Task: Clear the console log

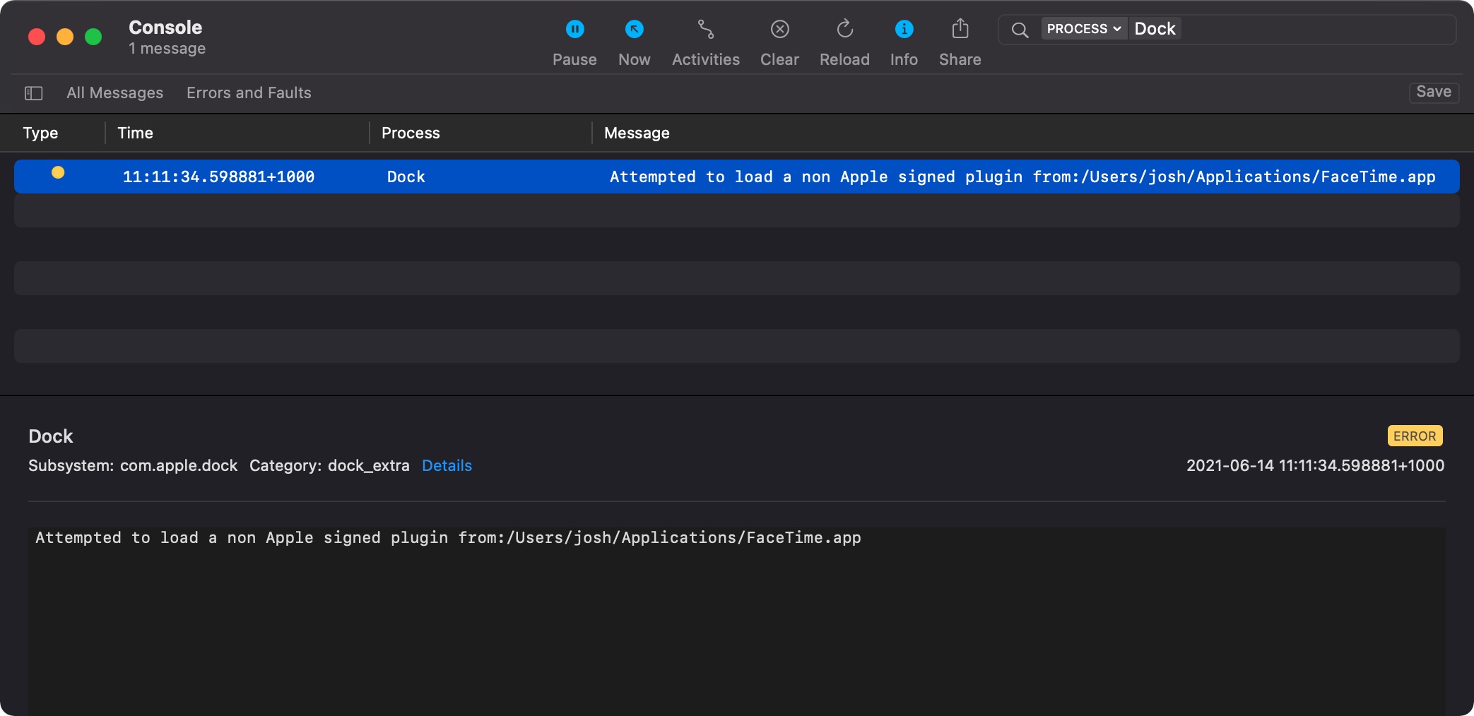Action: [x=779, y=39]
